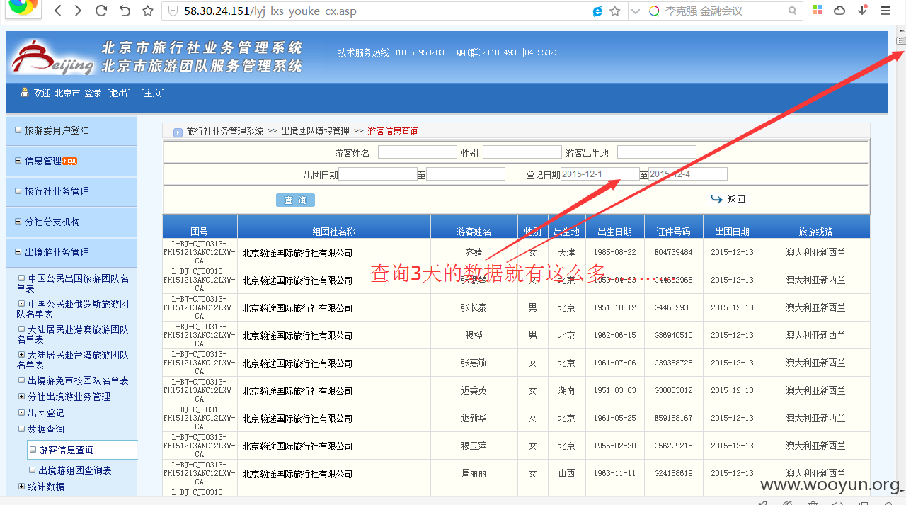
Task: Click the Beijing system logo in header
Action: tap(53, 57)
